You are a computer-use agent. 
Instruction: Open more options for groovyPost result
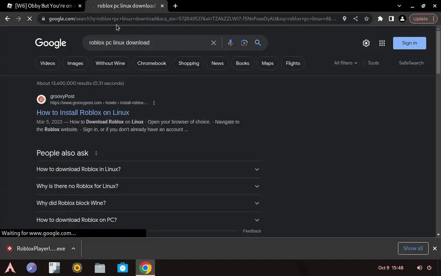click(154, 103)
